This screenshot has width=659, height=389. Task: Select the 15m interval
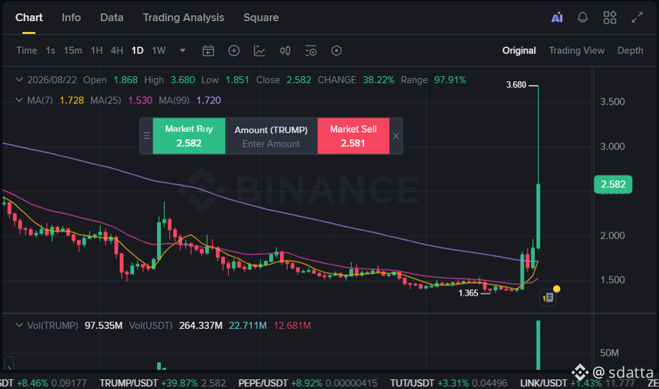pos(72,51)
